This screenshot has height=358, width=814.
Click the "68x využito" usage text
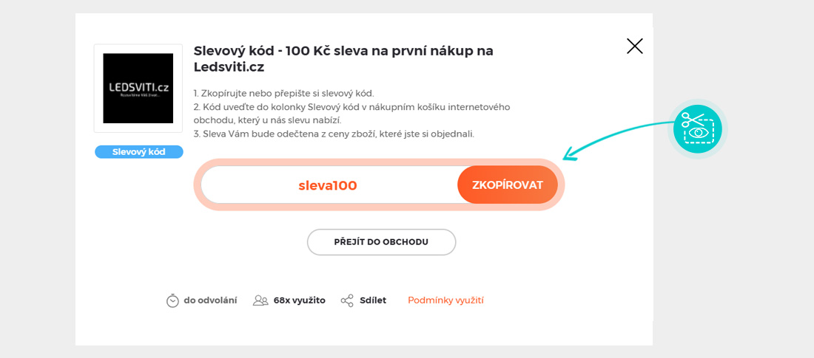[x=299, y=300]
